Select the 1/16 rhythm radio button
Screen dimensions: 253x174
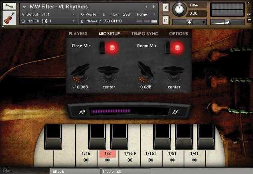[86, 160]
